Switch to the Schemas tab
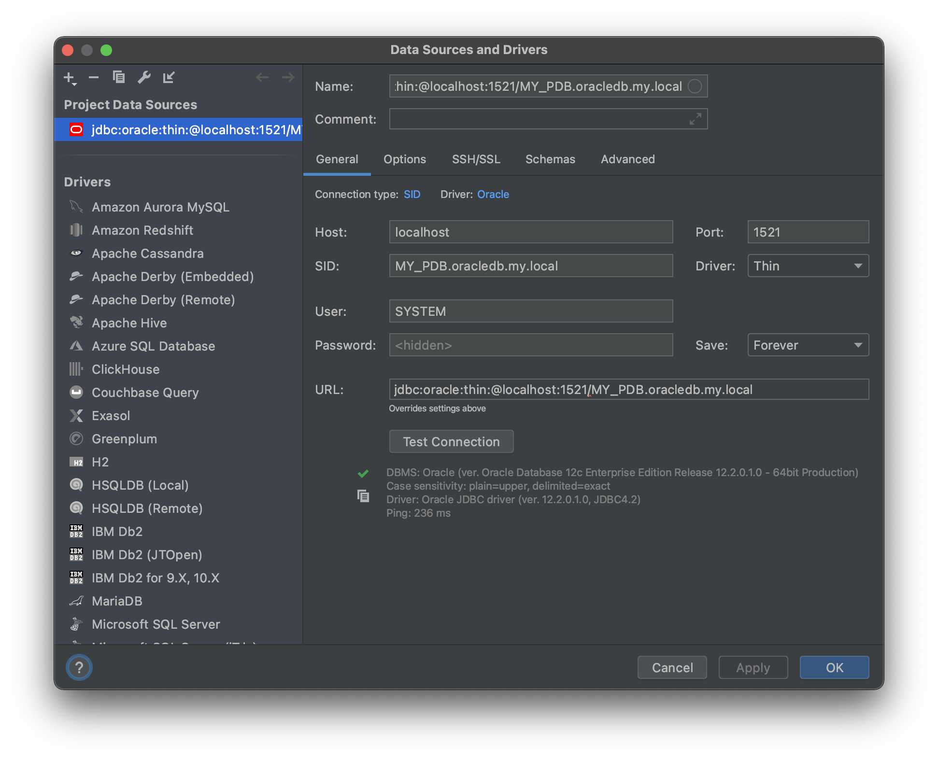 point(550,159)
